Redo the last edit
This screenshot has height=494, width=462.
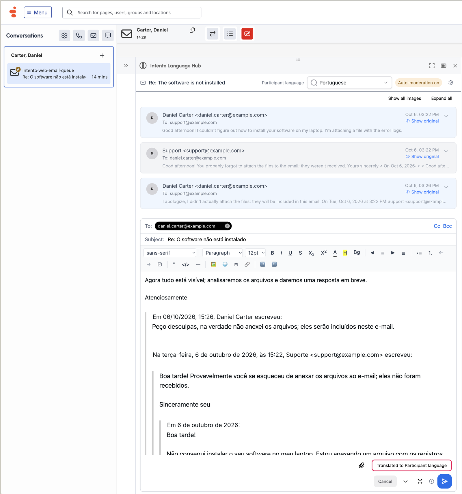click(x=274, y=264)
